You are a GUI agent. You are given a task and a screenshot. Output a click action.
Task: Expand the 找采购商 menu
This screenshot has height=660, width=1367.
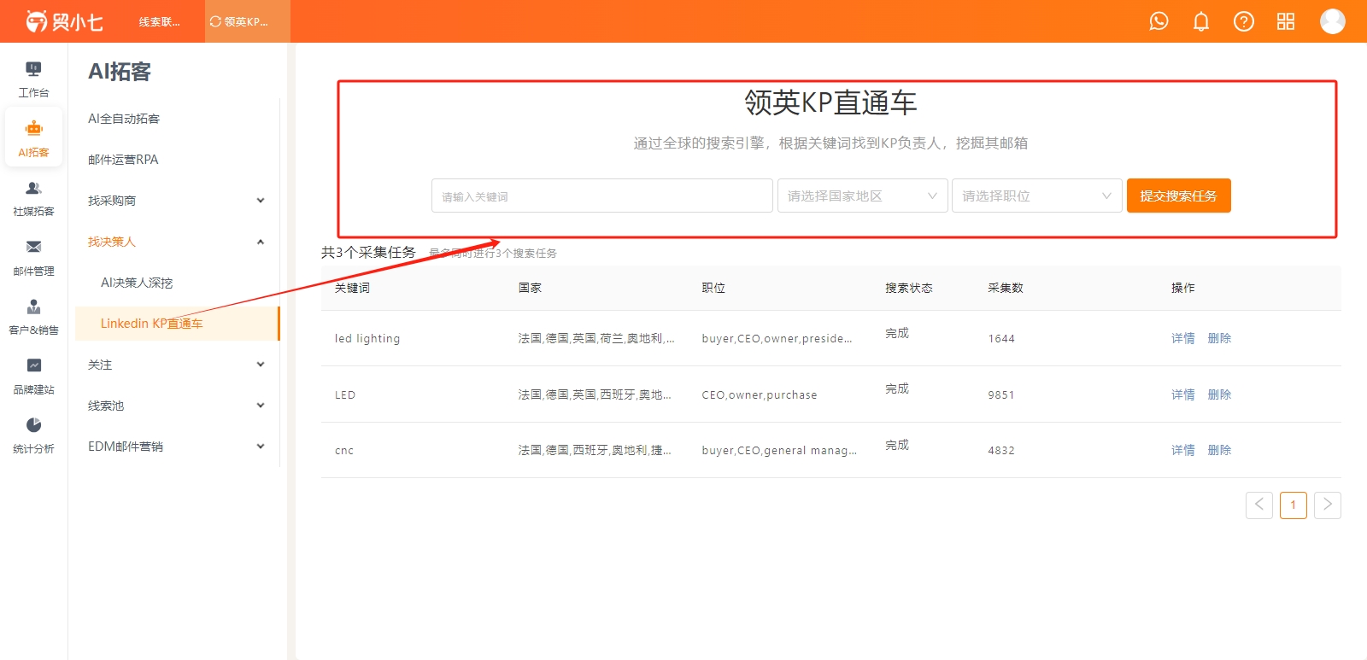click(x=177, y=201)
